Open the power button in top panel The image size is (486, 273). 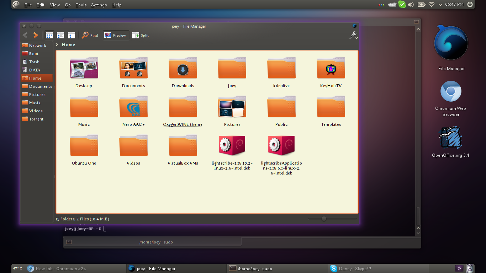470,5
